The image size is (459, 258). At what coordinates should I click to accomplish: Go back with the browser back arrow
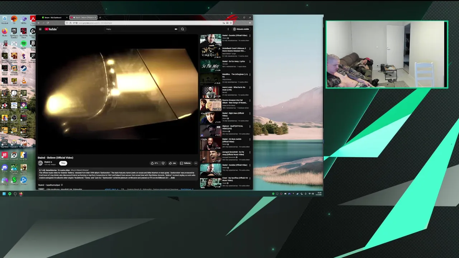click(x=39, y=23)
